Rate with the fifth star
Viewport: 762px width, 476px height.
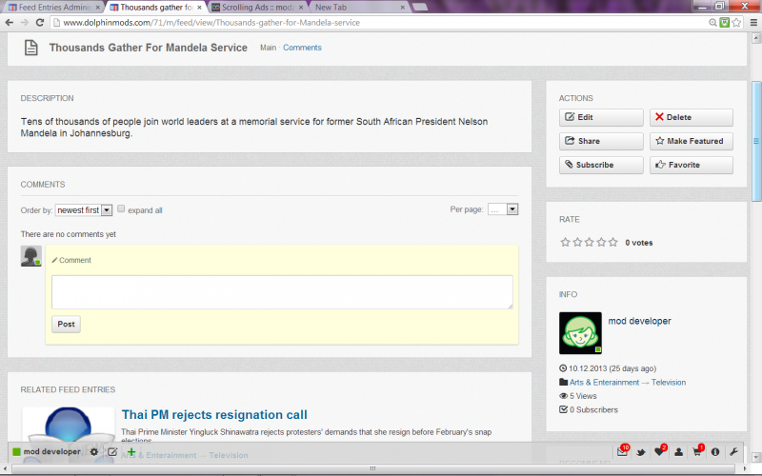pos(613,242)
